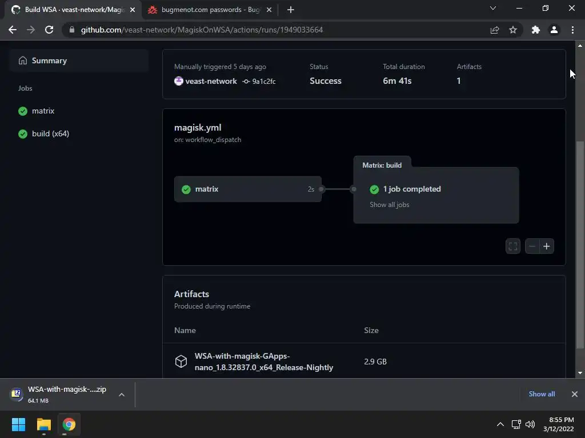
Task: Select the Build WSA GitHub tab
Action: [x=73, y=10]
